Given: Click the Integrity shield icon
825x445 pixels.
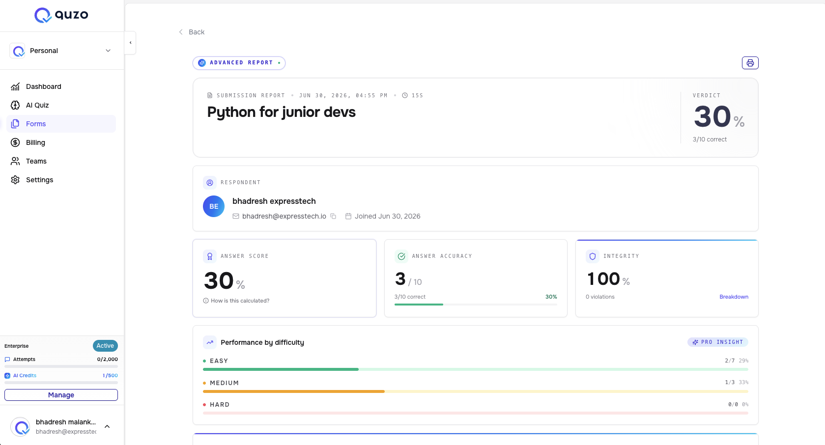Looking at the screenshot, I should coord(592,256).
